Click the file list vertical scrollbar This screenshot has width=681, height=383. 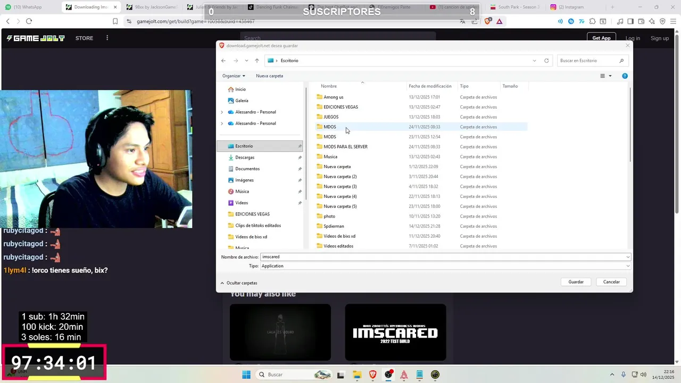click(x=631, y=125)
